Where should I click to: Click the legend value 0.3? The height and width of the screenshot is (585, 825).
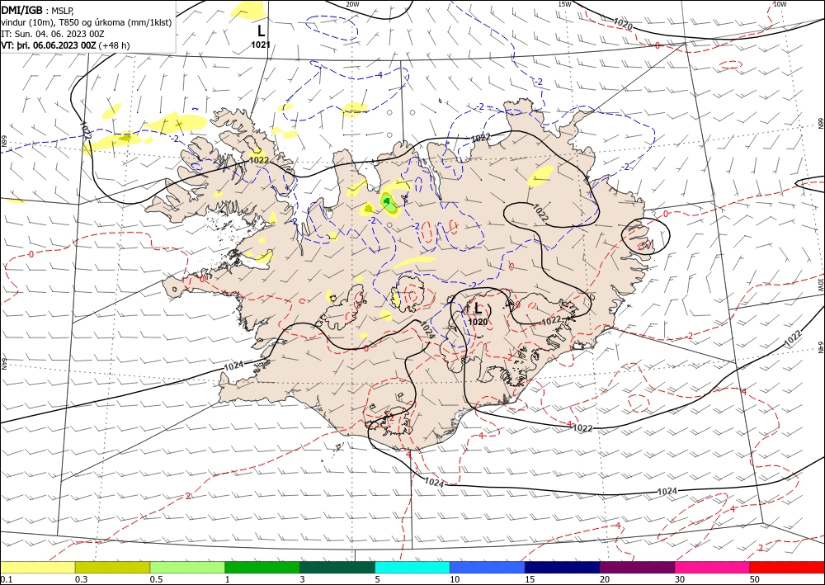coord(81,579)
